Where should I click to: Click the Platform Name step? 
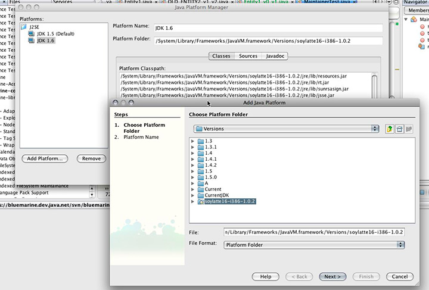tap(141, 137)
